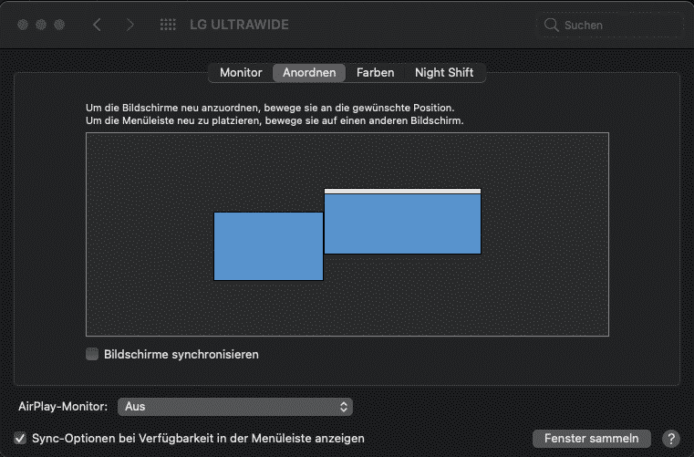Screen dimensions: 694x457
Task: Switch to the Monitor tab
Action: (241, 72)
